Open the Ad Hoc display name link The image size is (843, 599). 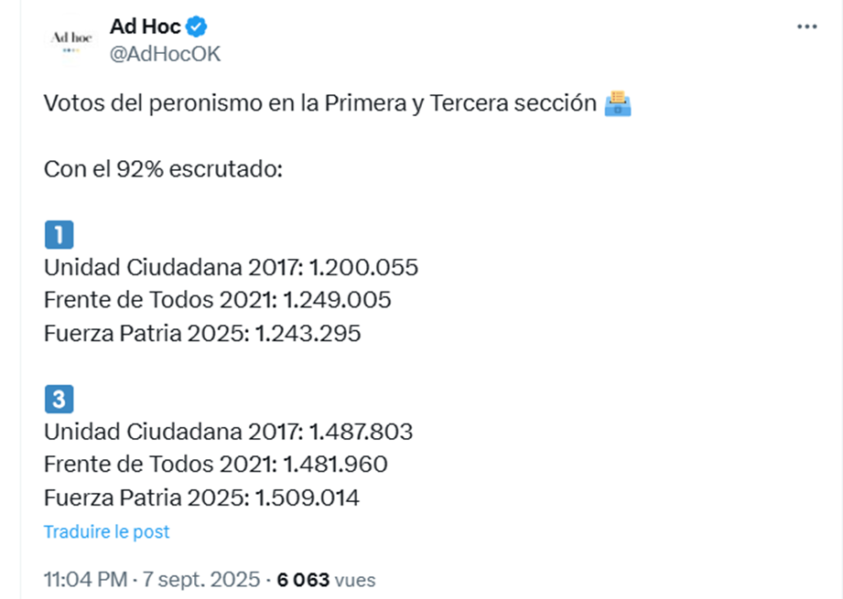click(x=145, y=27)
